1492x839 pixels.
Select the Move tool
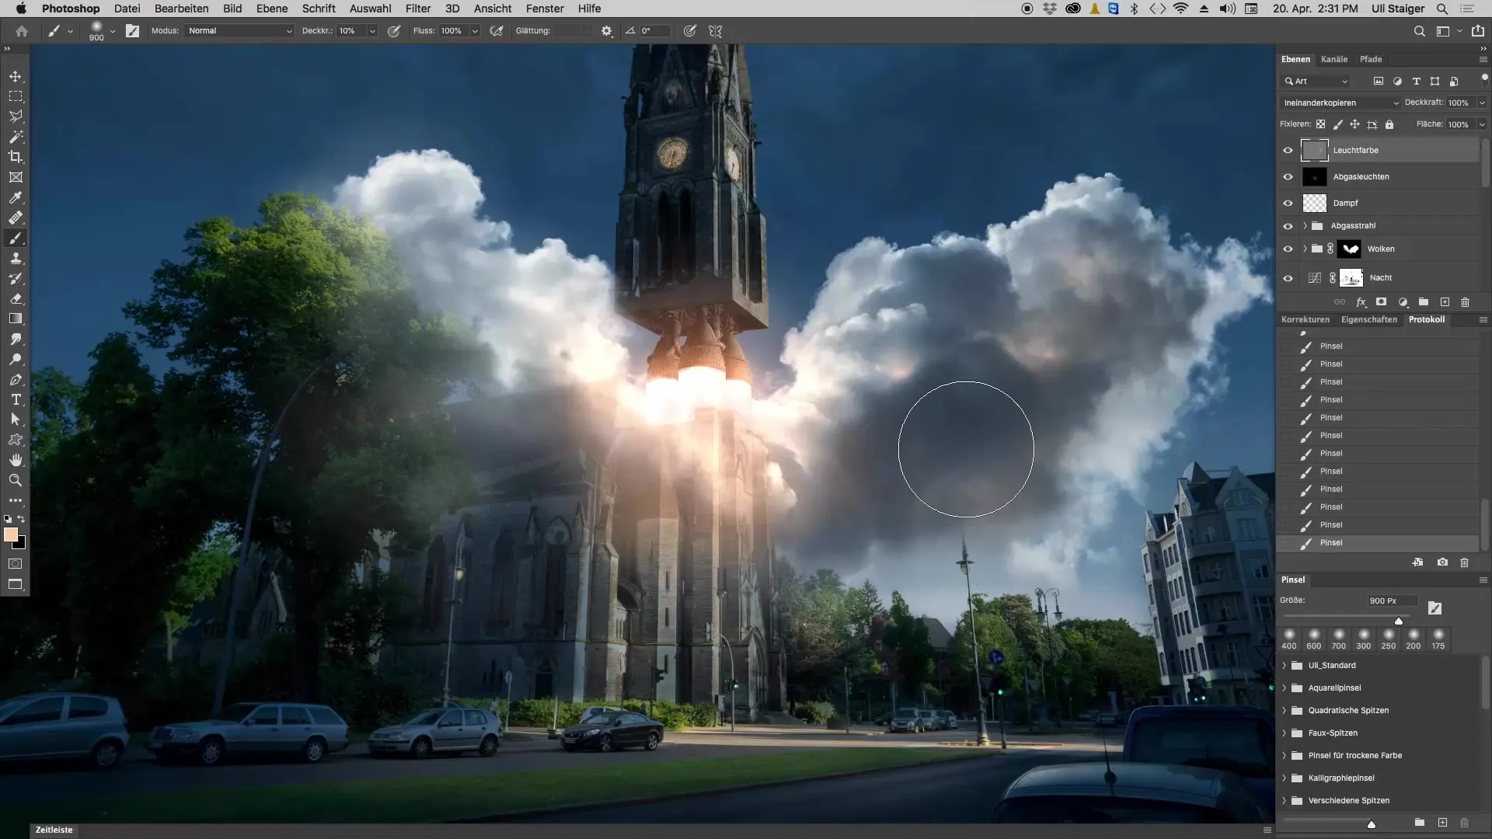click(x=16, y=76)
